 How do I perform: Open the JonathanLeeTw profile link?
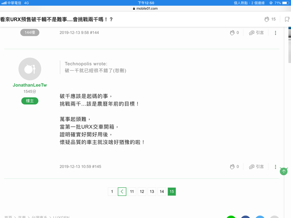point(30,85)
